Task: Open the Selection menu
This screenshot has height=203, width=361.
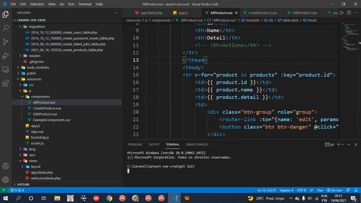Action: click(x=37, y=4)
